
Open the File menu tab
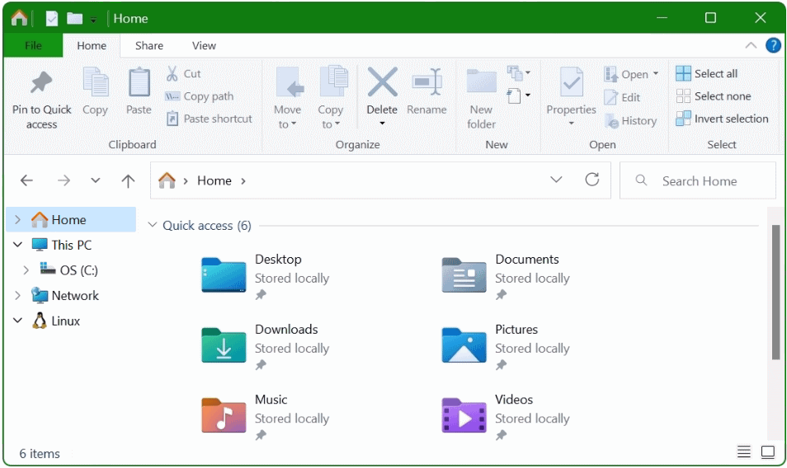point(33,45)
